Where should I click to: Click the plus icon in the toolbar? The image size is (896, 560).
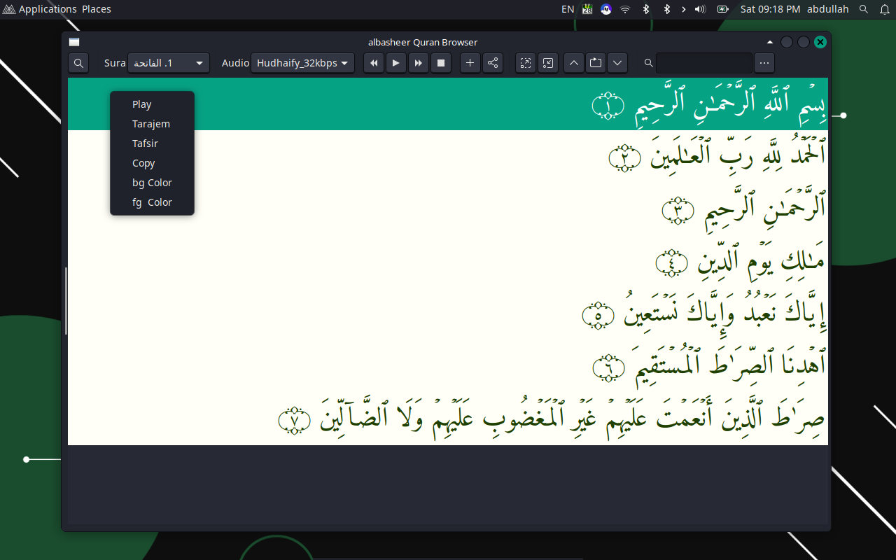point(470,63)
